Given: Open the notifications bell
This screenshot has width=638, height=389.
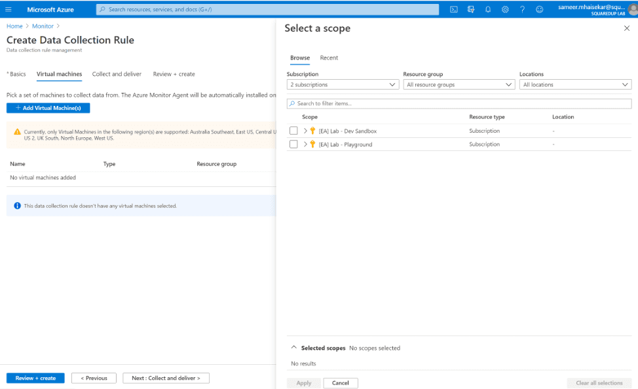Looking at the screenshot, I should point(488,9).
